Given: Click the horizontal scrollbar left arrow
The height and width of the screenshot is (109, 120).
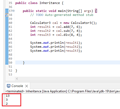Looking at the screenshot, I should (17, 79).
